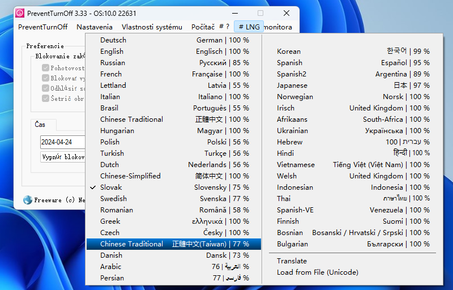This screenshot has width=453, height=290.
Task: Select highlighted Chinese Traditional (Taiwan) language
Action: click(x=173, y=244)
